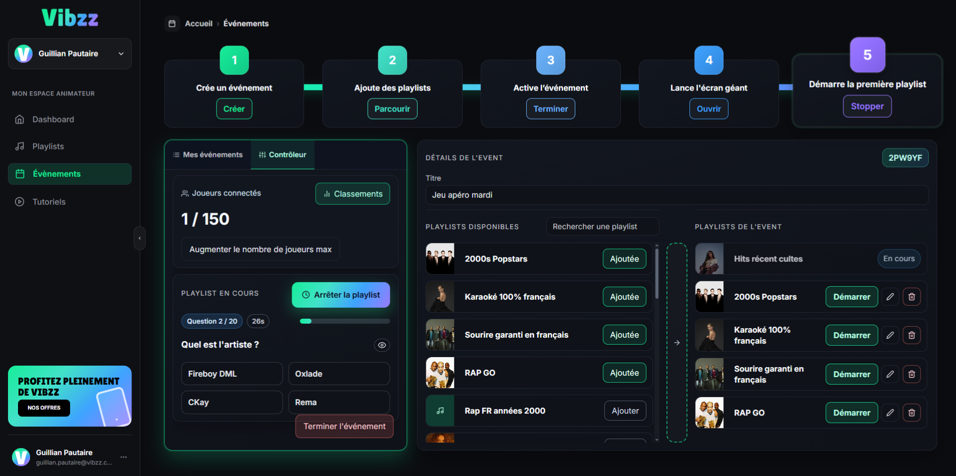The image size is (956, 476).
Task: Switch to the Mes événements tab
Action: pyautogui.click(x=208, y=155)
